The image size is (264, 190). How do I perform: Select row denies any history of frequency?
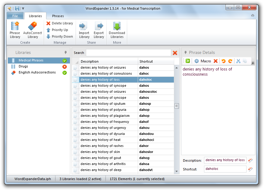(x=123, y=122)
